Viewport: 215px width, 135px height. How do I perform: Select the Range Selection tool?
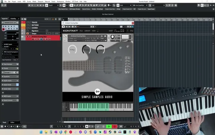pyautogui.click(x=74, y=5)
